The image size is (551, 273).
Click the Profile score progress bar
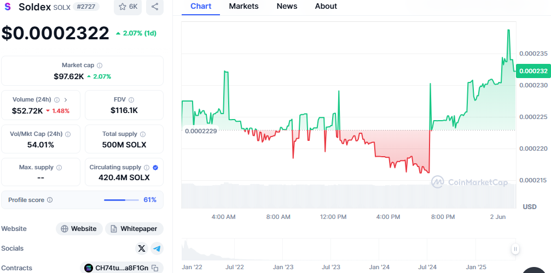(x=121, y=200)
